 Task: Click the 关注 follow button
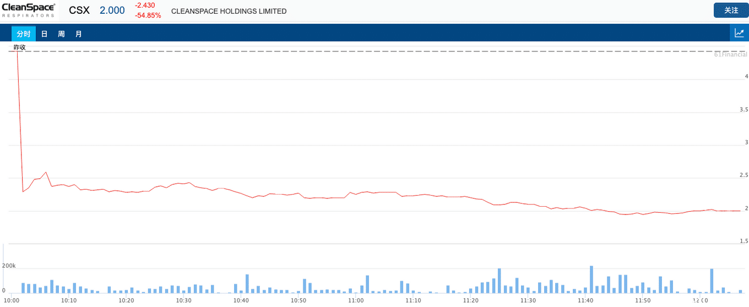click(x=731, y=10)
